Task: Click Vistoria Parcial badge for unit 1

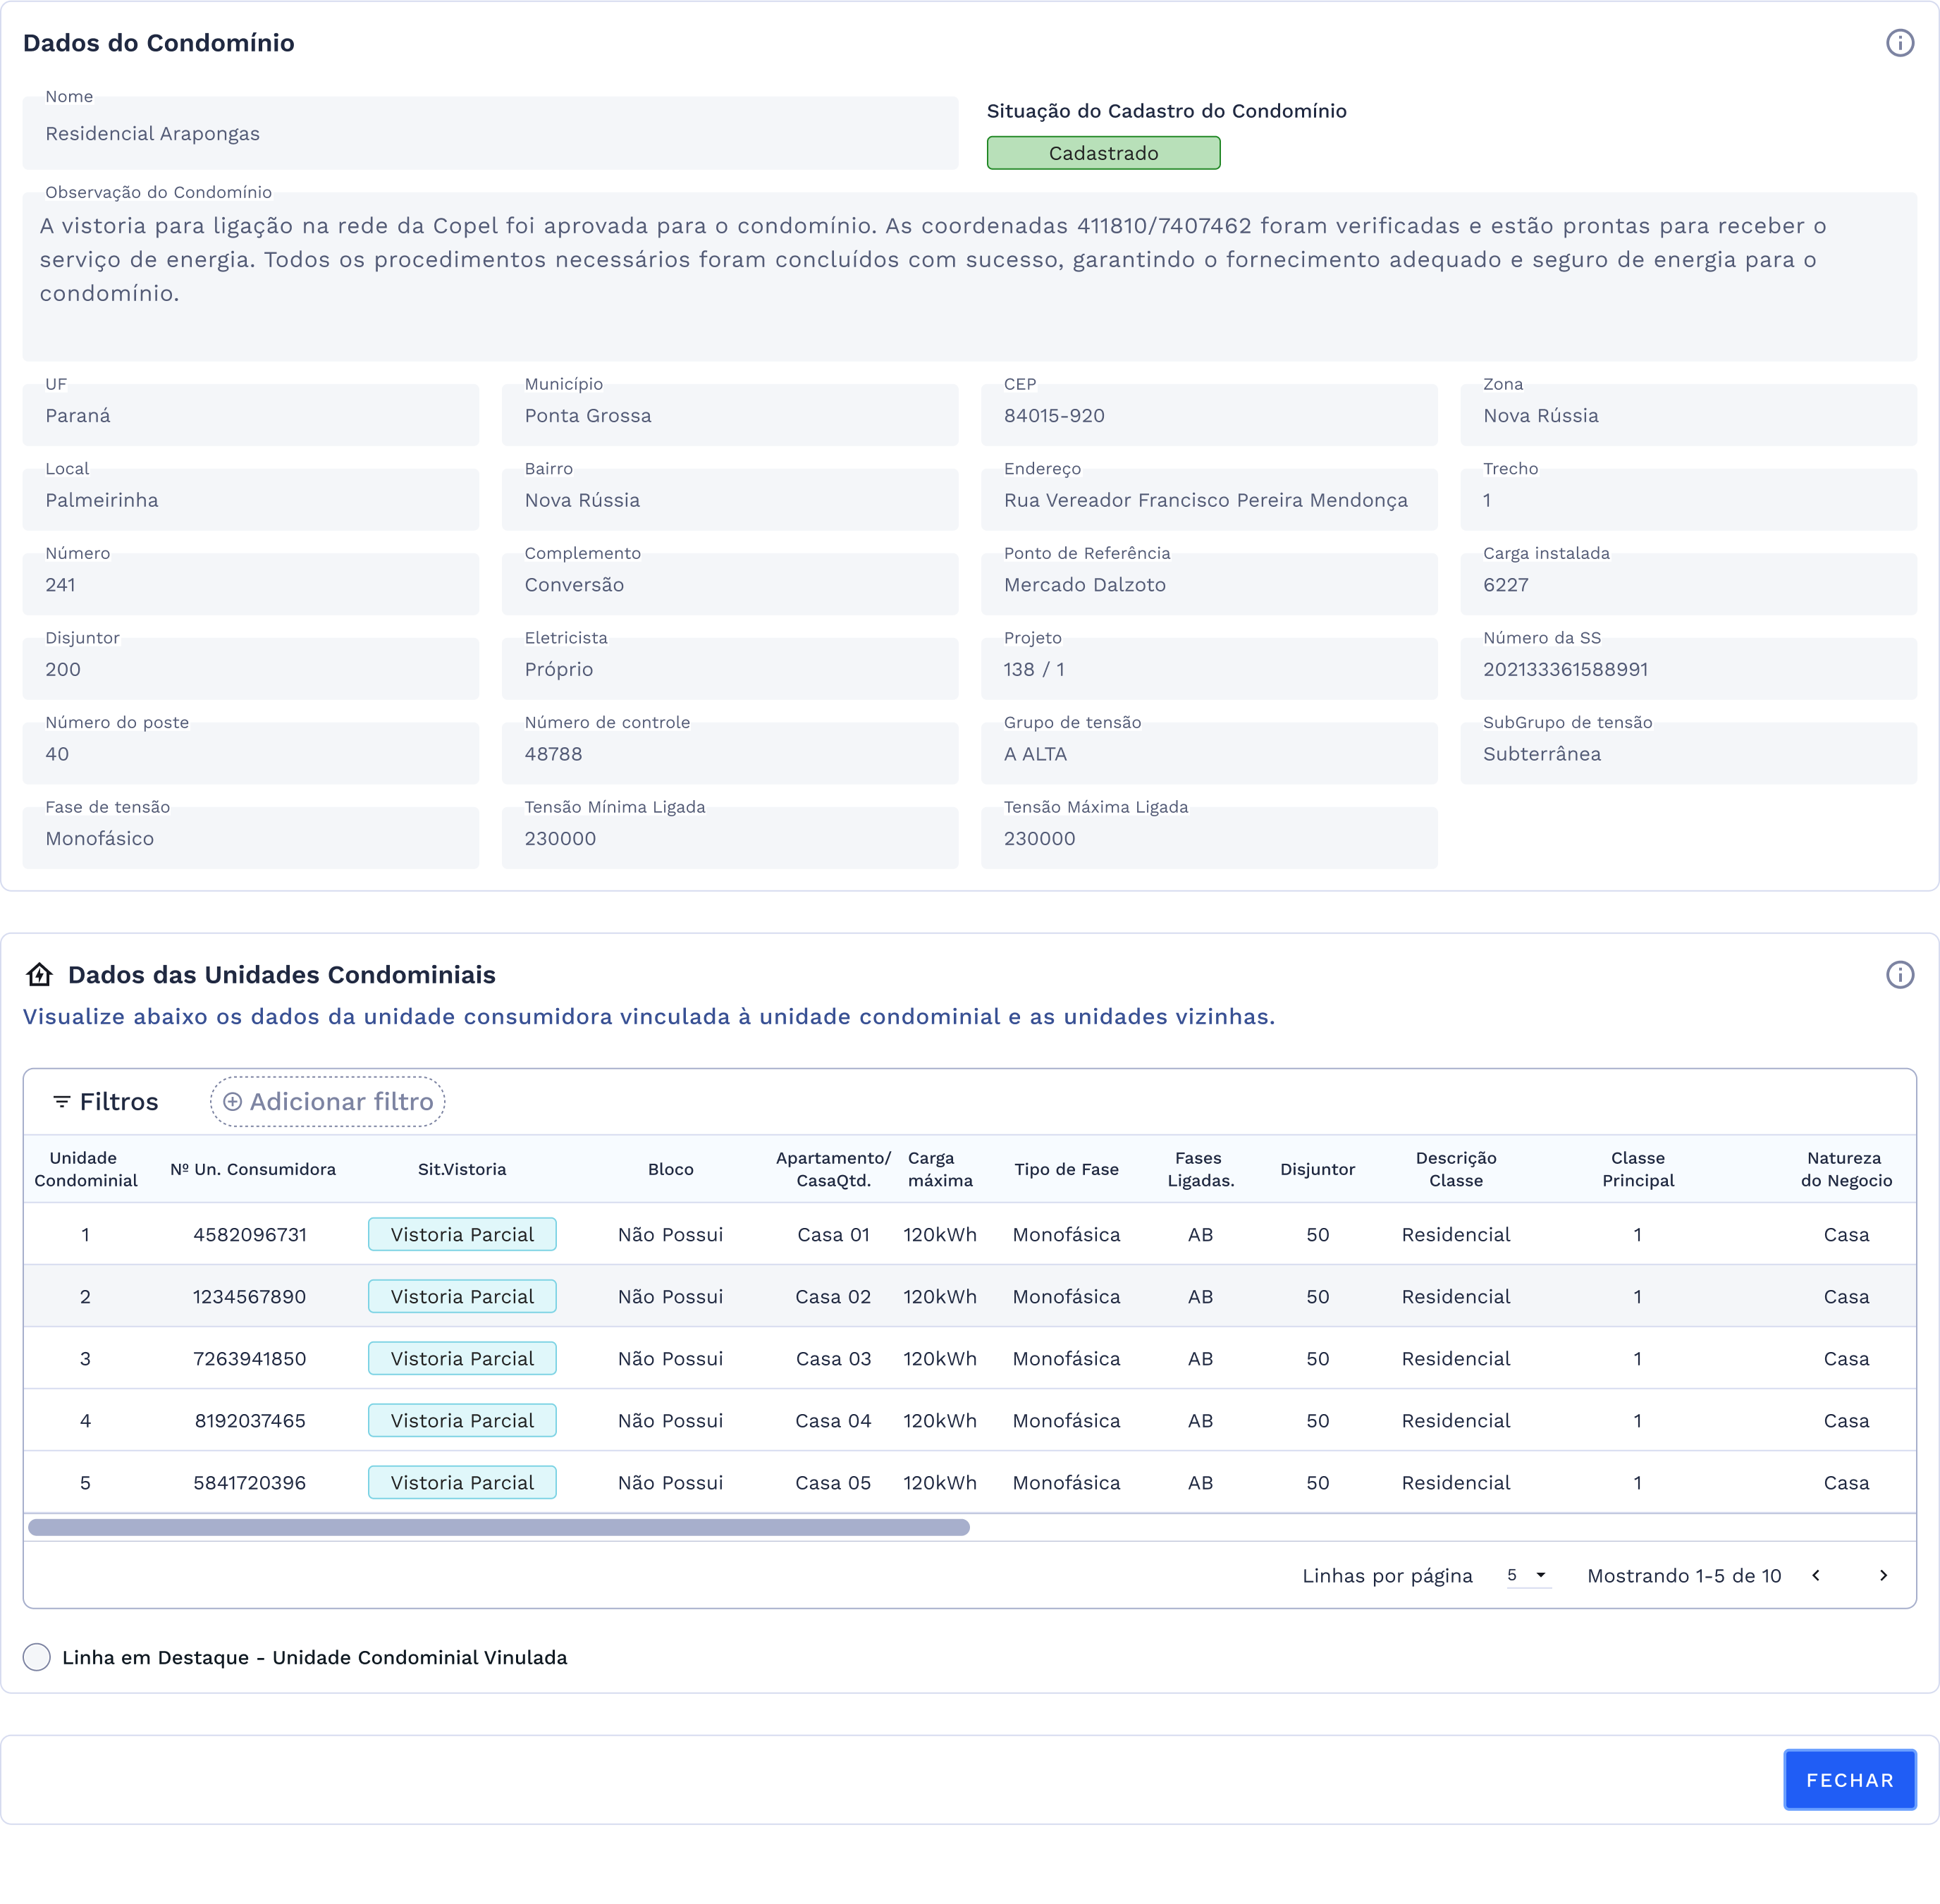Action: 462,1235
